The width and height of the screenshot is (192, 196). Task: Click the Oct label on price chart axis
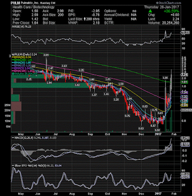(x=107, y=134)
